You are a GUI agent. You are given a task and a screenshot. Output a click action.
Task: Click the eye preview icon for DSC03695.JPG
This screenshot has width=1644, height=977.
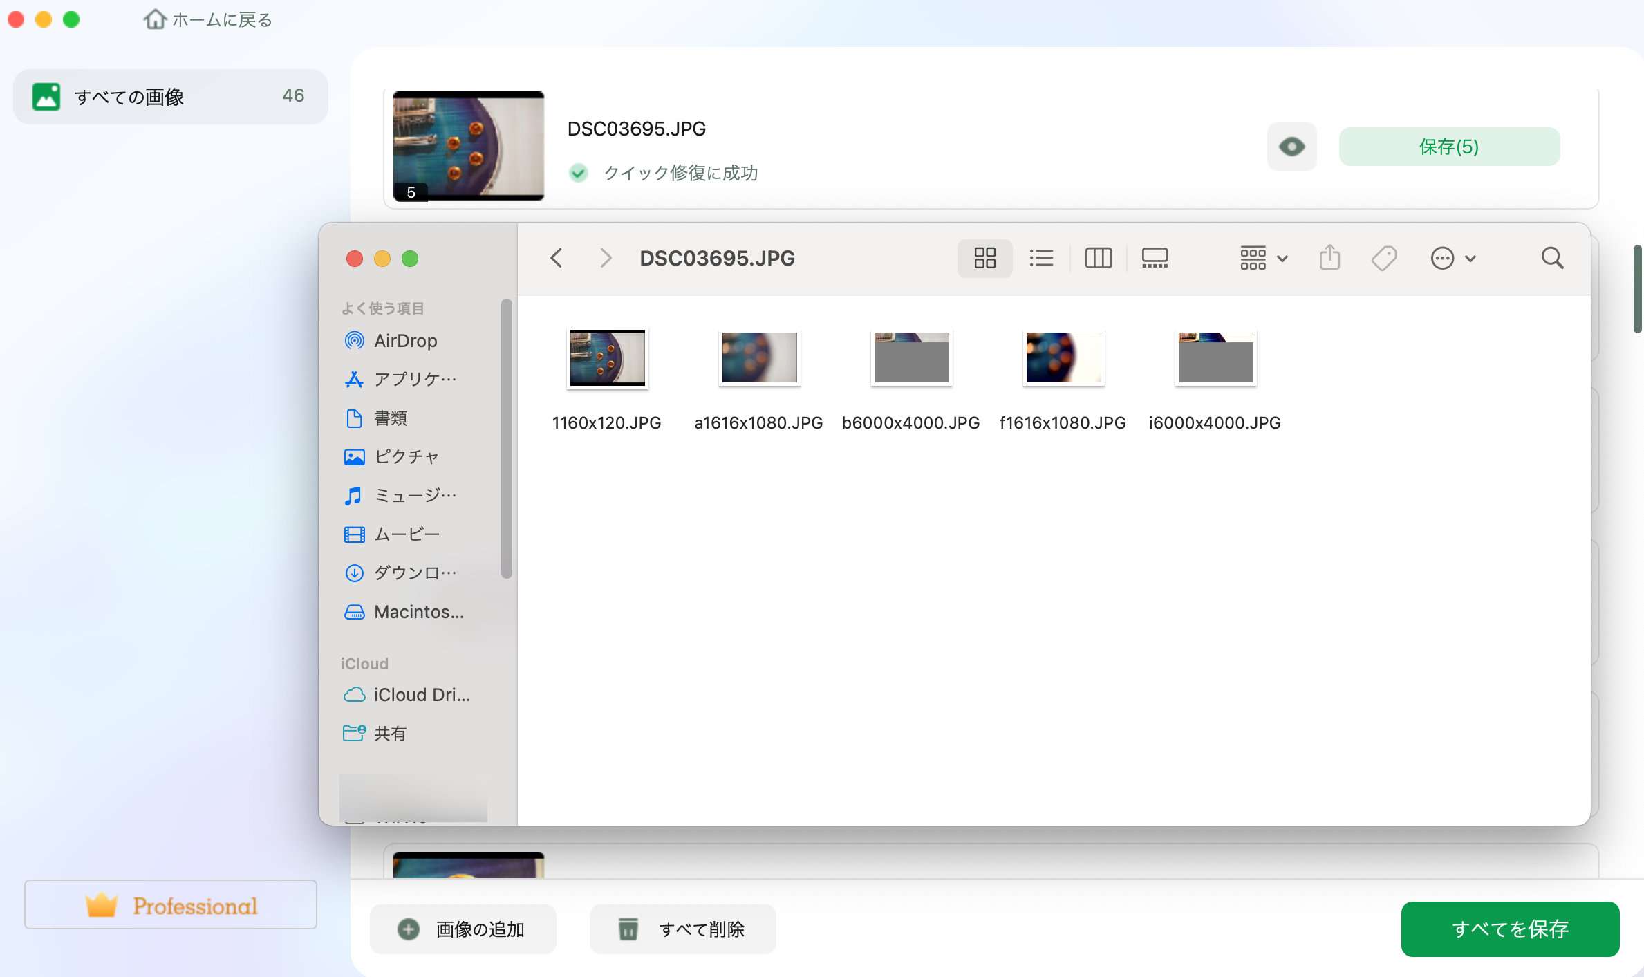(1291, 147)
